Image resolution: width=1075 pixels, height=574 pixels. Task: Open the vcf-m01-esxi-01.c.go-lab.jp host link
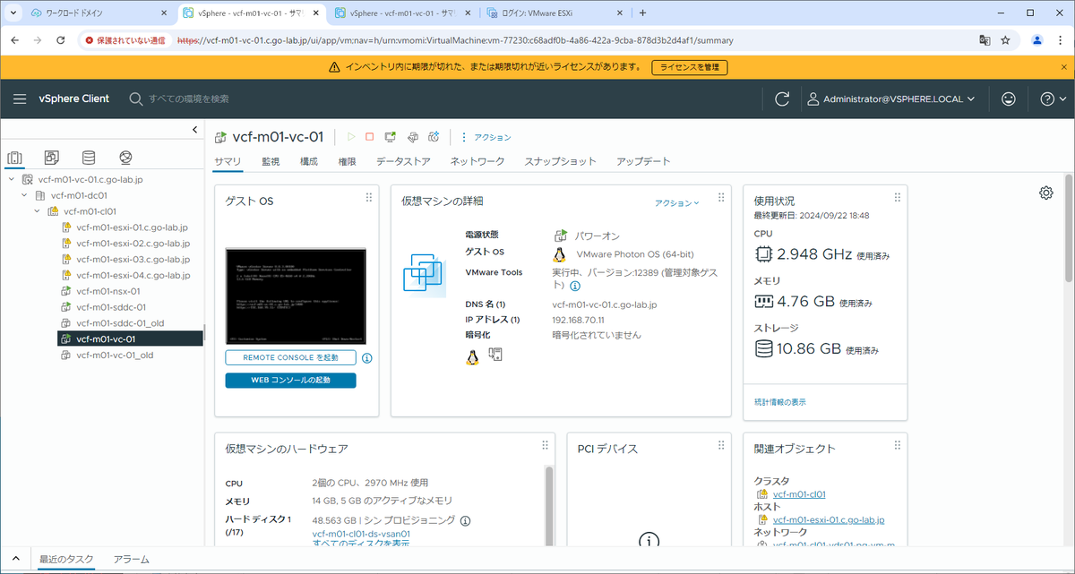[829, 519]
